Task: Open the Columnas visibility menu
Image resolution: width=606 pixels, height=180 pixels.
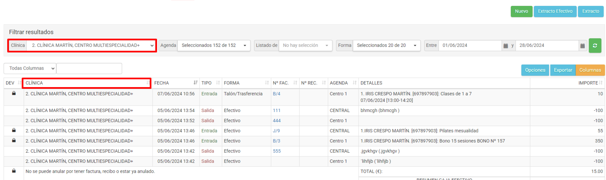Action: [x=590, y=70]
